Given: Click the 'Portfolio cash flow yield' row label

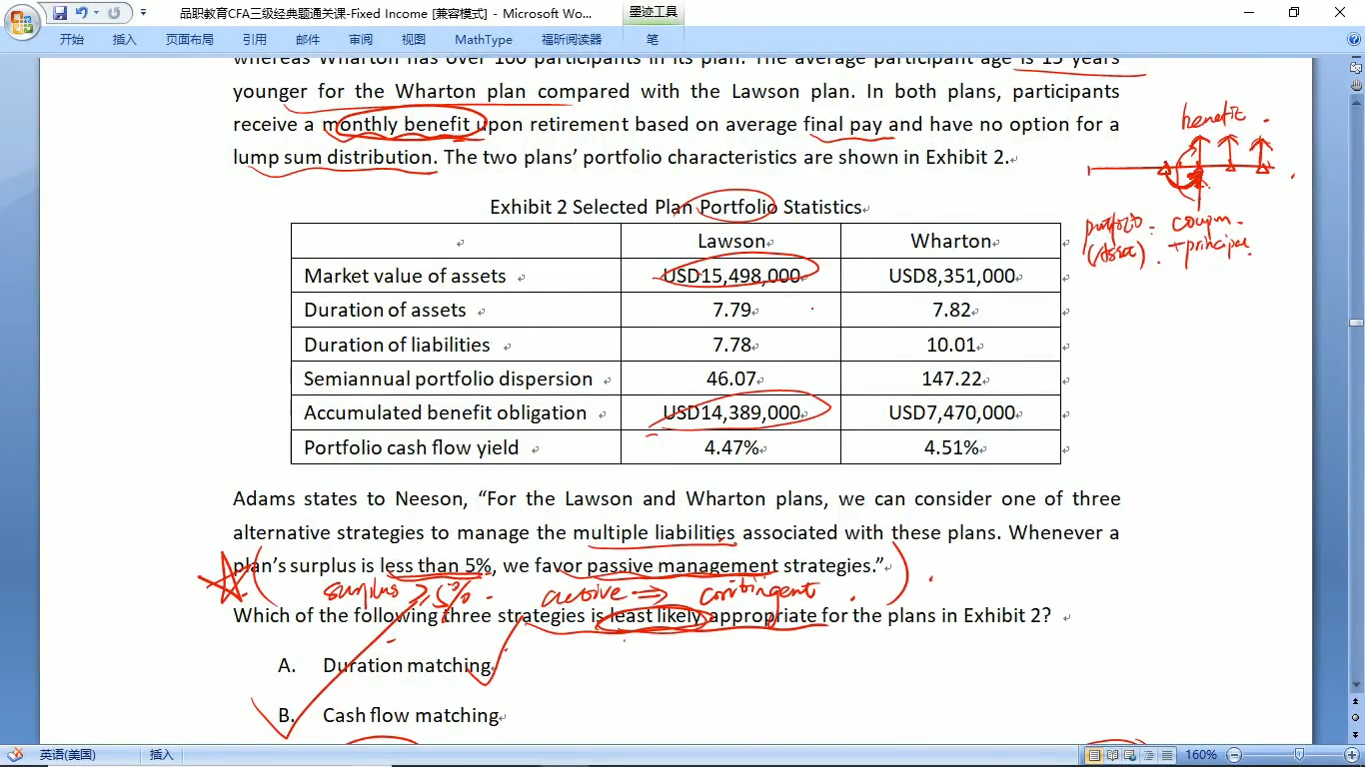Looking at the screenshot, I should click(x=411, y=448).
